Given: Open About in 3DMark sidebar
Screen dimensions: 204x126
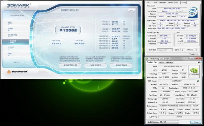Looking at the screenshot, I should tap(10, 54).
